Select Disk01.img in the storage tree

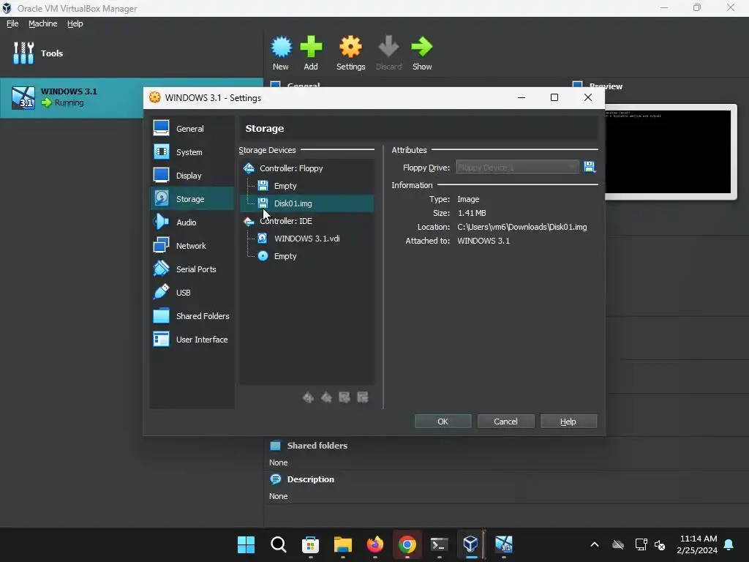(306, 203)
